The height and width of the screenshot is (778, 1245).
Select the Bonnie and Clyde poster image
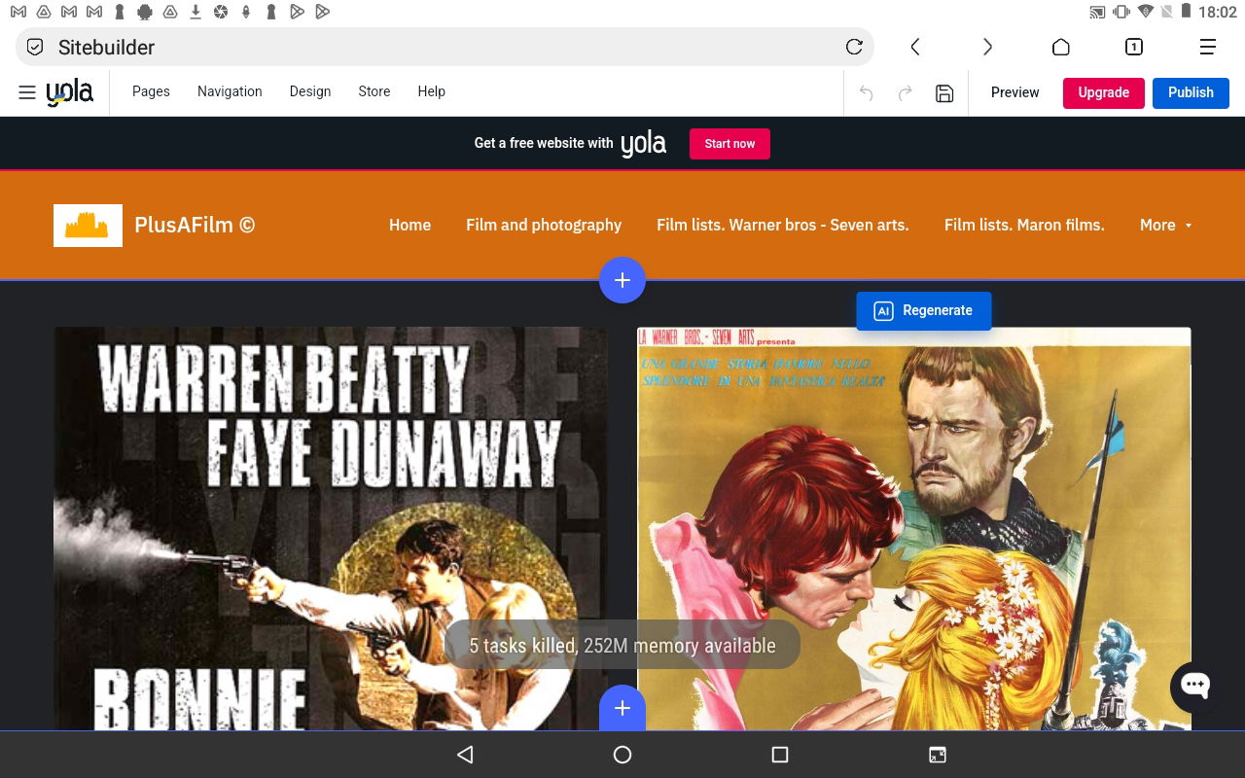click(331, 528)
